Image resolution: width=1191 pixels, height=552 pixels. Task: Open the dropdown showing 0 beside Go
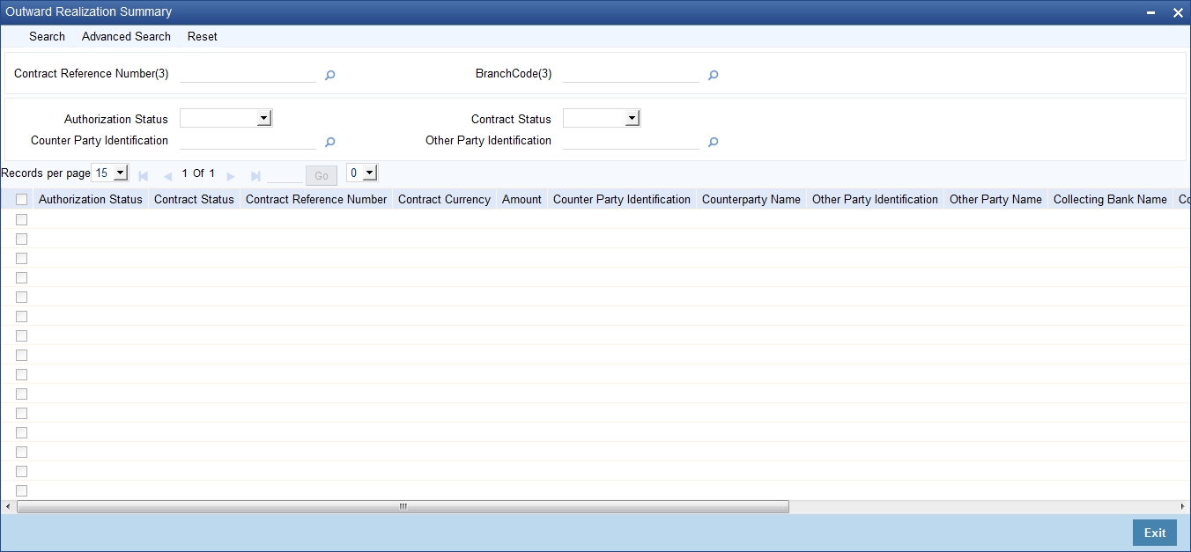(x=362, y=173)
